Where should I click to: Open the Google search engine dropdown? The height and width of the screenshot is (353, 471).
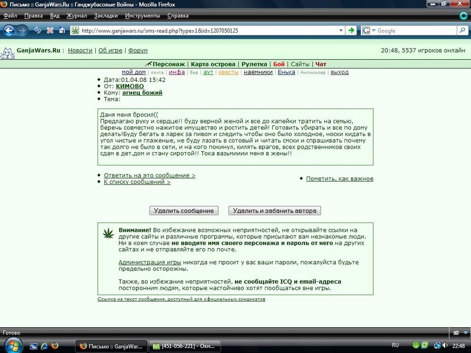(x=368, y=30)
